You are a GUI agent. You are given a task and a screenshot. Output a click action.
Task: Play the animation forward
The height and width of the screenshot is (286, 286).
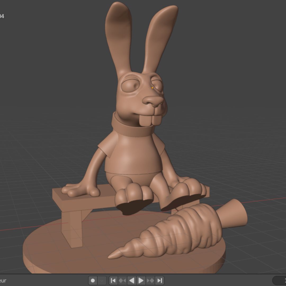pos(141,280)
